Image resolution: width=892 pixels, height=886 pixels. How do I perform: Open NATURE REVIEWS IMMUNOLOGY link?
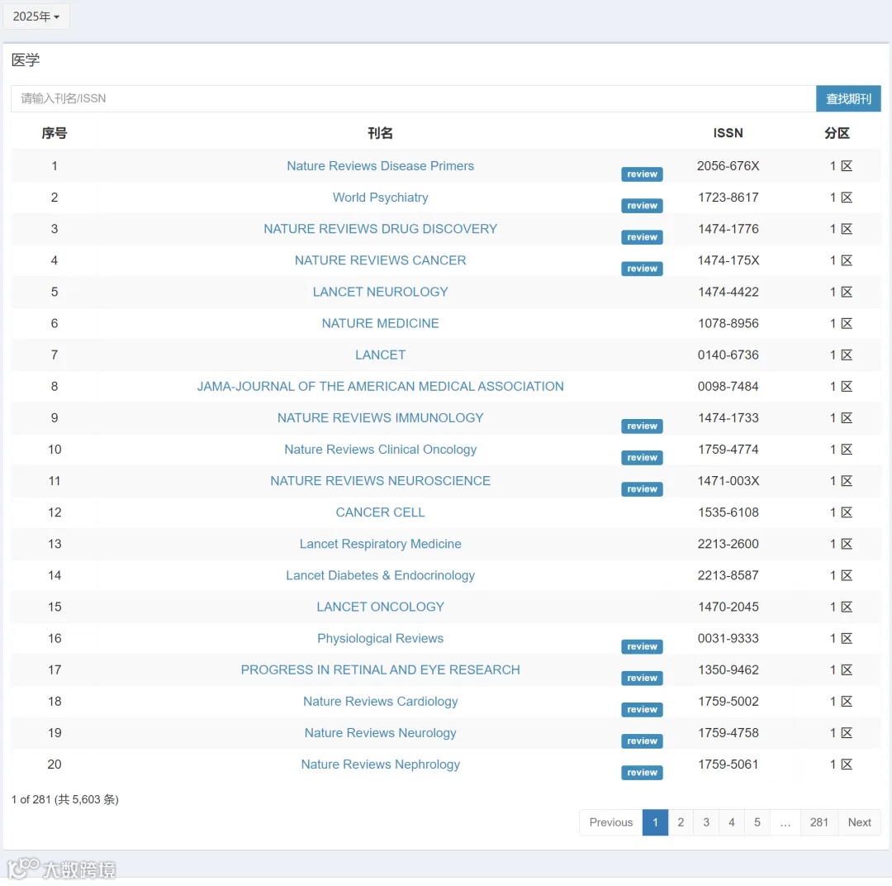coord(380,418)
